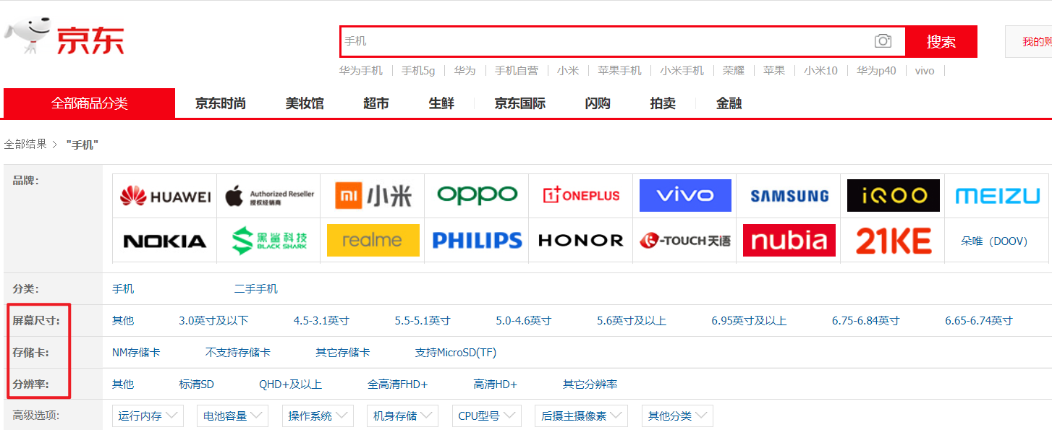Select the K-TOUCH 天语 brand logo
1052x430 pixels.
(x=685, y=241)
